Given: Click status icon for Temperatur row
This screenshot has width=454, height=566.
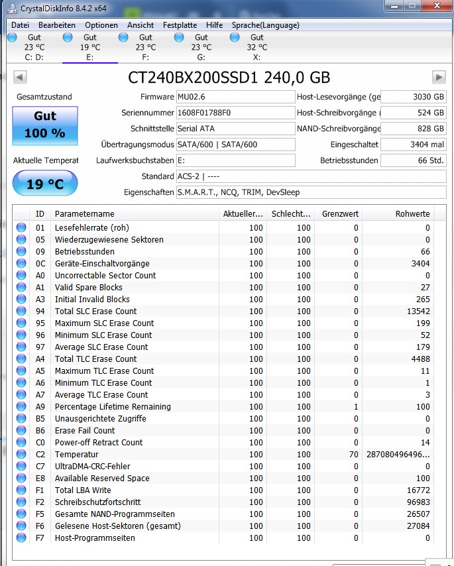Looking at the screenshot, I should [21, 454].
